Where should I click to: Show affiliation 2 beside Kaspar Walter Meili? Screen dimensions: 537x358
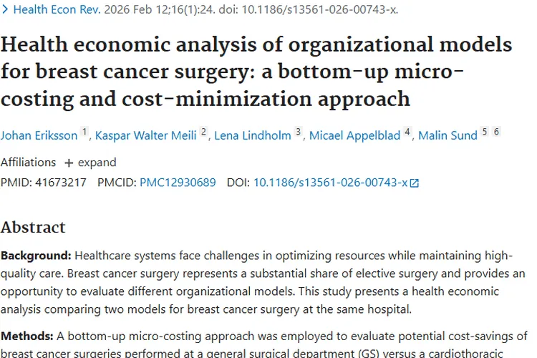(x=204, y=132)
